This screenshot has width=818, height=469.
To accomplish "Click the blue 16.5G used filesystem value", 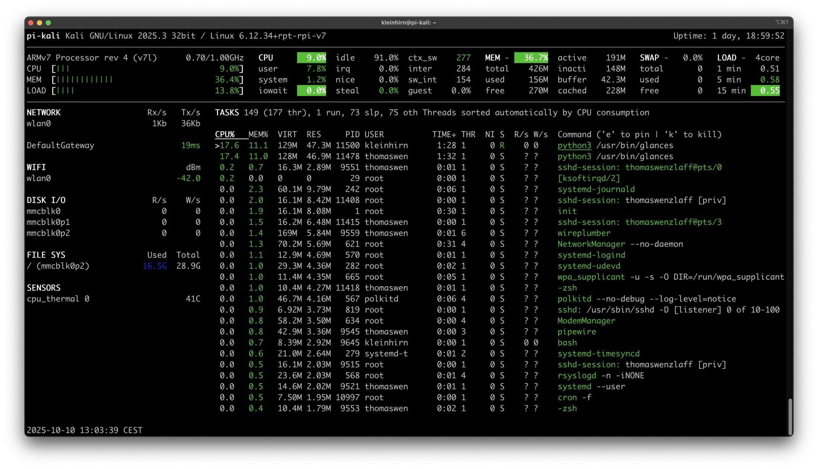I will click(155, 266).
